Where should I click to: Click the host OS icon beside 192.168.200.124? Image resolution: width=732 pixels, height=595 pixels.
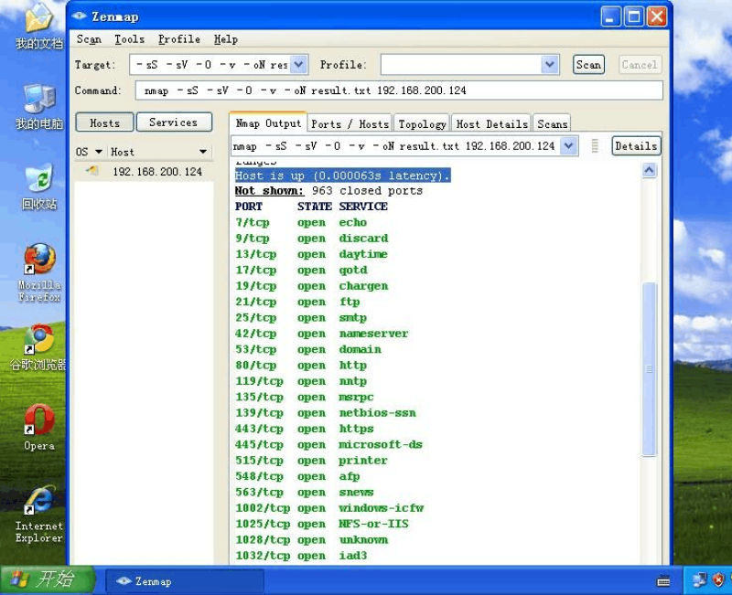point(91,171)
